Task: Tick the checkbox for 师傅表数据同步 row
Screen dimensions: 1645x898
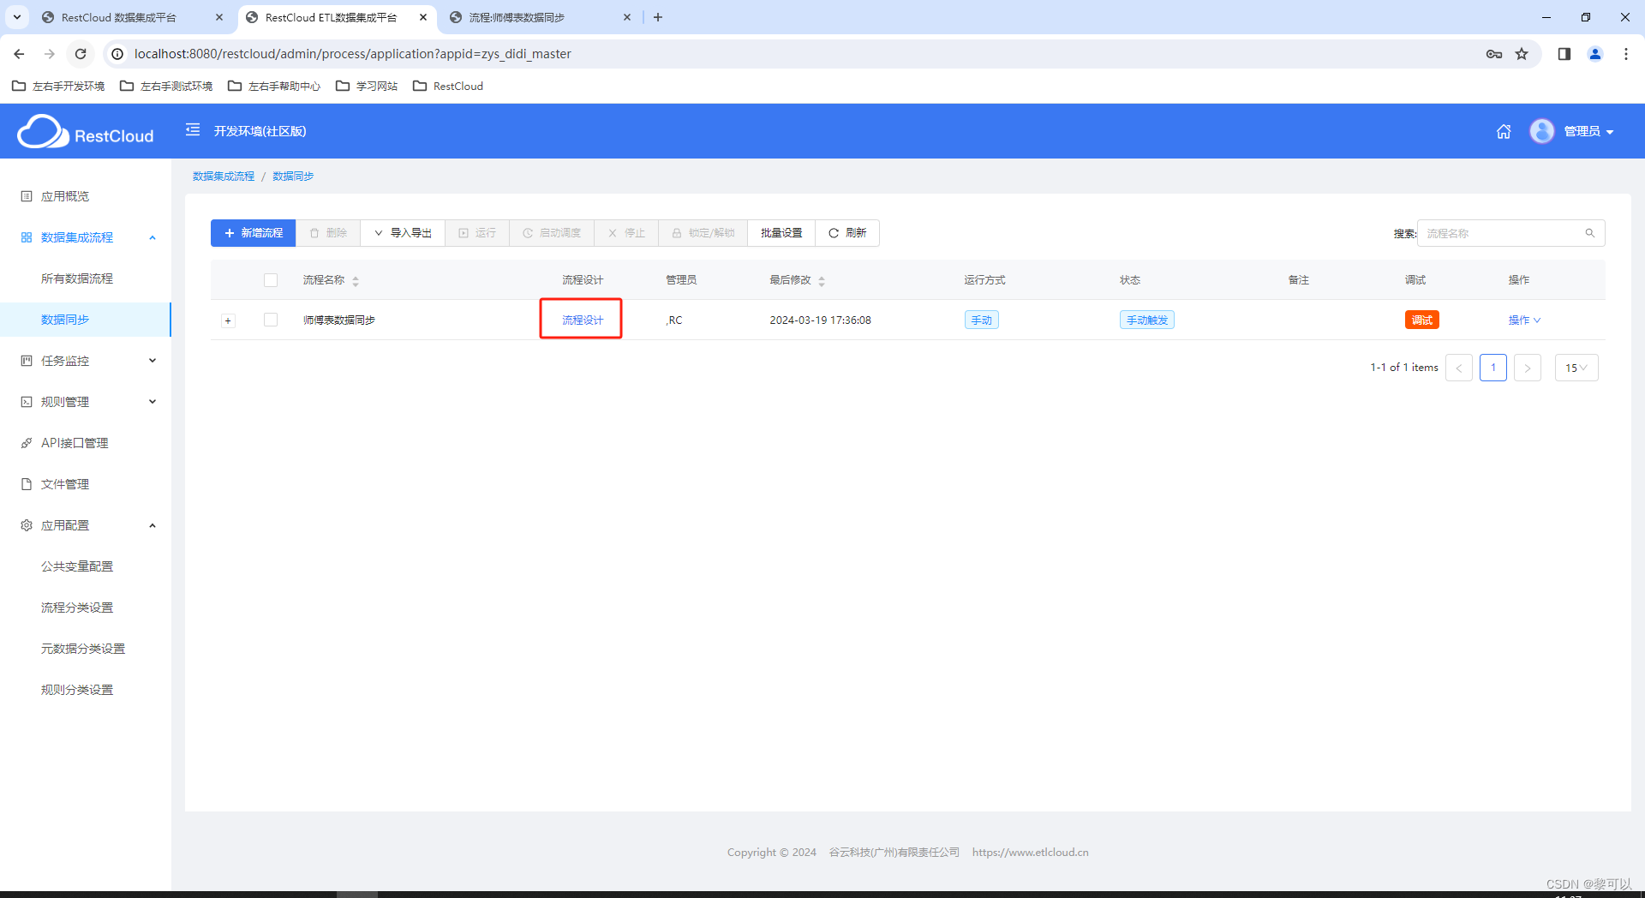Action: [x=270, y=320]
